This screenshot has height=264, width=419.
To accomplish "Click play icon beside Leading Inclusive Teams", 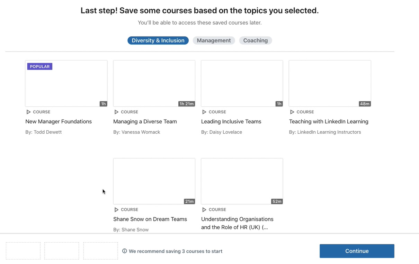I will click(x=204, y=112).
